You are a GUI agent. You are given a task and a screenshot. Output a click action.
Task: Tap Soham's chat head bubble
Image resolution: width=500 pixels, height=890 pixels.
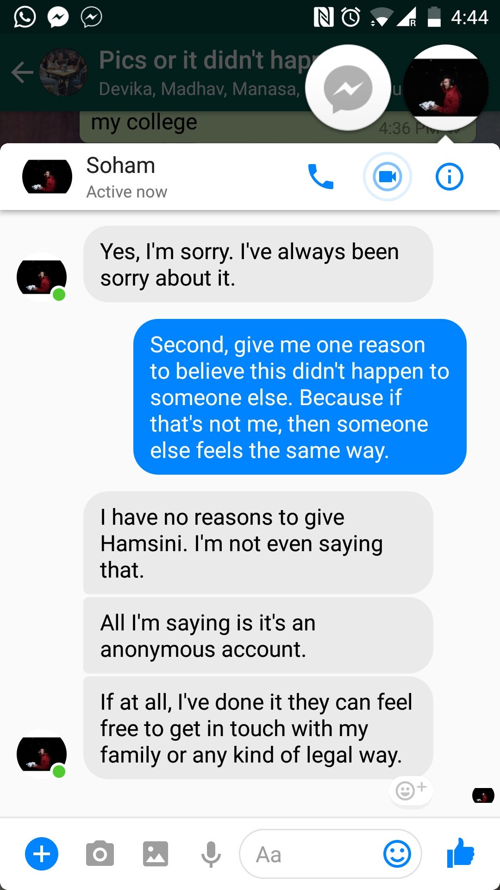446,88
